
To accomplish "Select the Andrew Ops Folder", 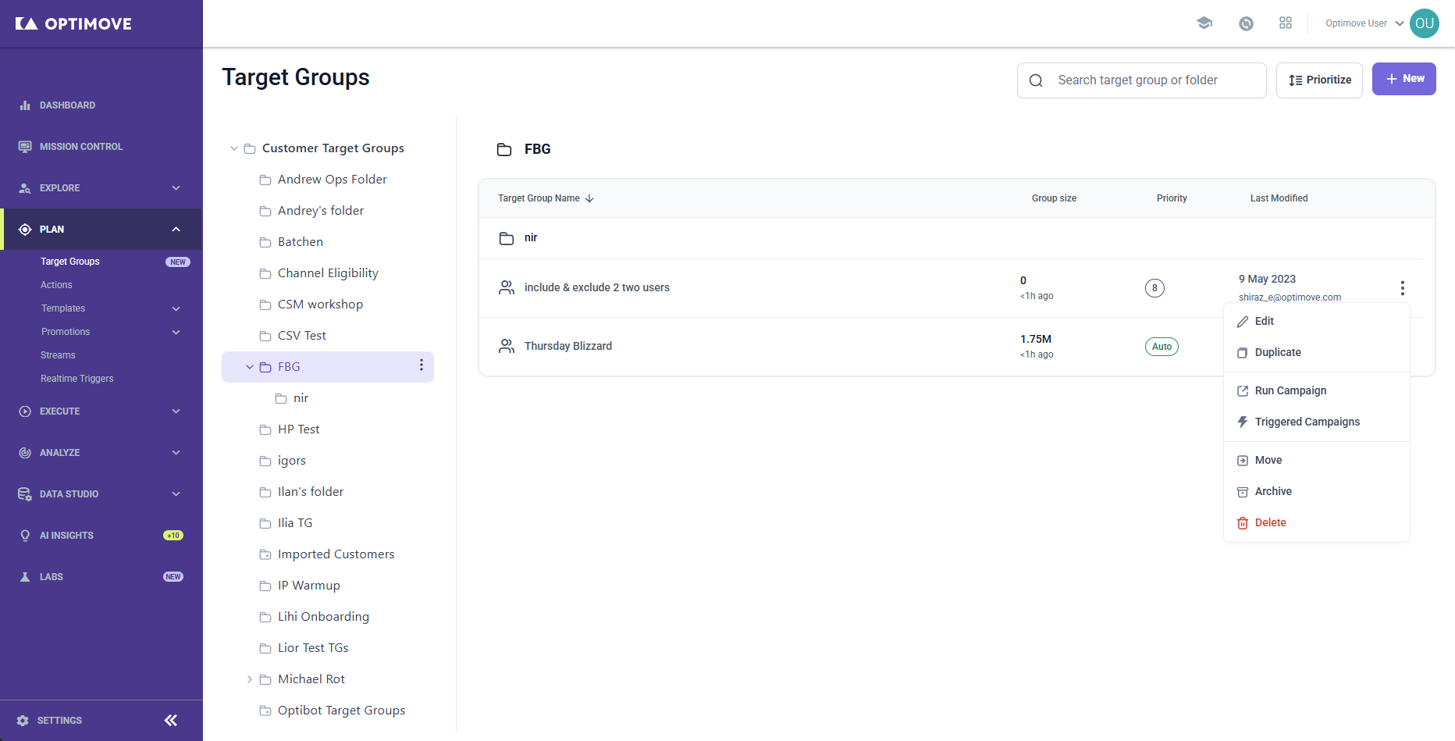I will pyautogui.click(x=332, y=180).
